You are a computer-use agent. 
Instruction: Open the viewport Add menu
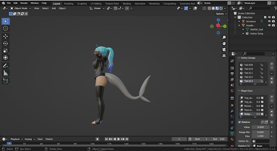54,8
